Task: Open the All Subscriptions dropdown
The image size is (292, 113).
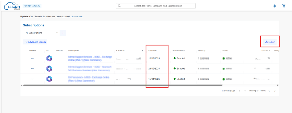Action: click(x=42, y=33)
